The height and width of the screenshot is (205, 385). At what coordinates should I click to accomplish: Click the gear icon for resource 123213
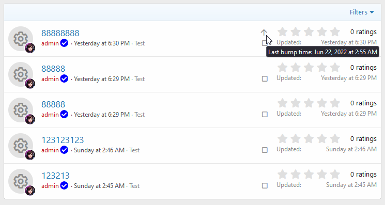(21, 181)
